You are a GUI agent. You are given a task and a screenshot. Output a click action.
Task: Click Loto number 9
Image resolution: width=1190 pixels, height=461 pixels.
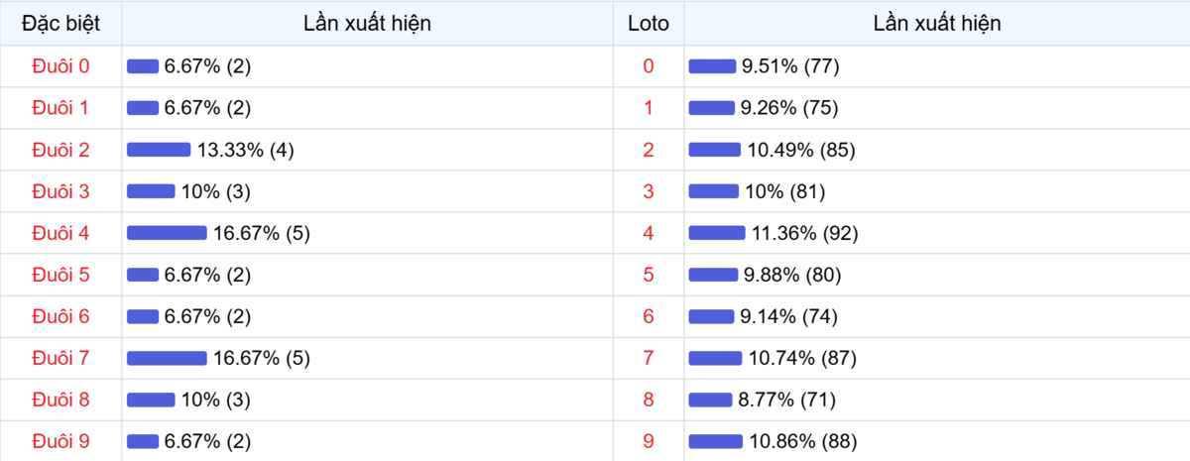(x=649, y=441)
